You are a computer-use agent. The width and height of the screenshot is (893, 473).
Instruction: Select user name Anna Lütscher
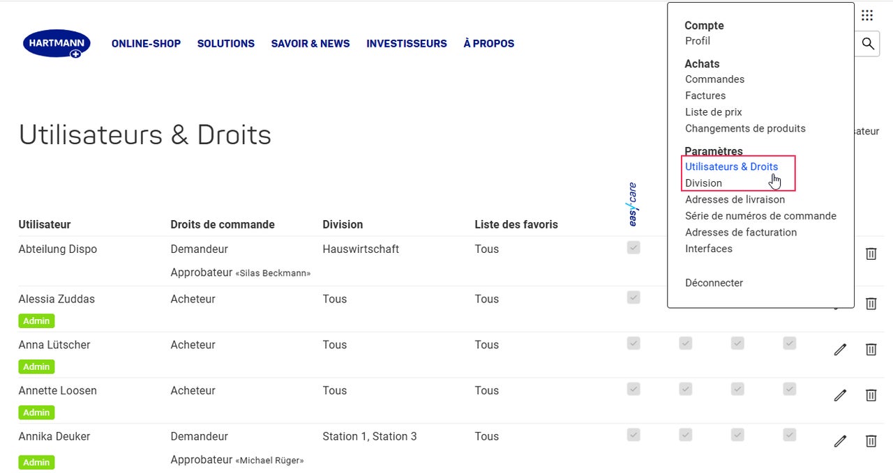[54, 345]
